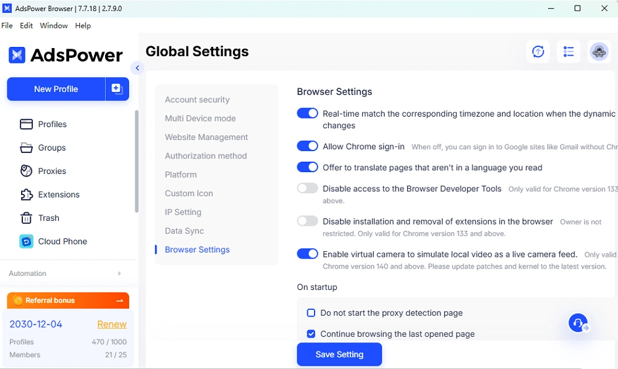This screenshot has height=369, width=618.
Task: Open the Window menu
Action: pyautogui.click(x=54, y=25)
